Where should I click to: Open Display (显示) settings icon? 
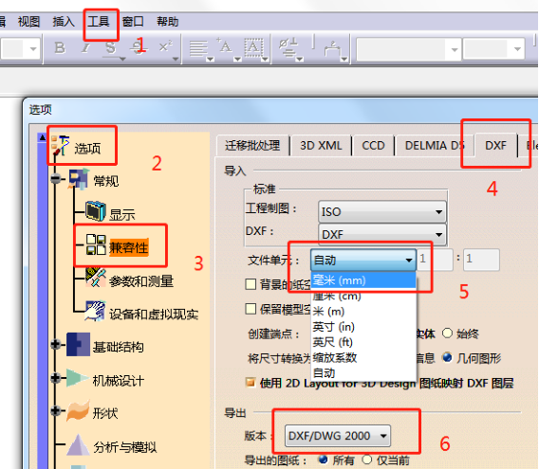(95, 211)
